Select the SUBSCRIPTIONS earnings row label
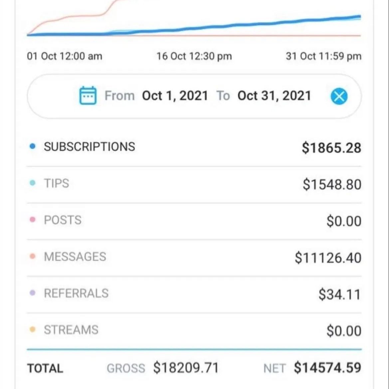This screenshot has height=389, width=389. click(90, 147)
